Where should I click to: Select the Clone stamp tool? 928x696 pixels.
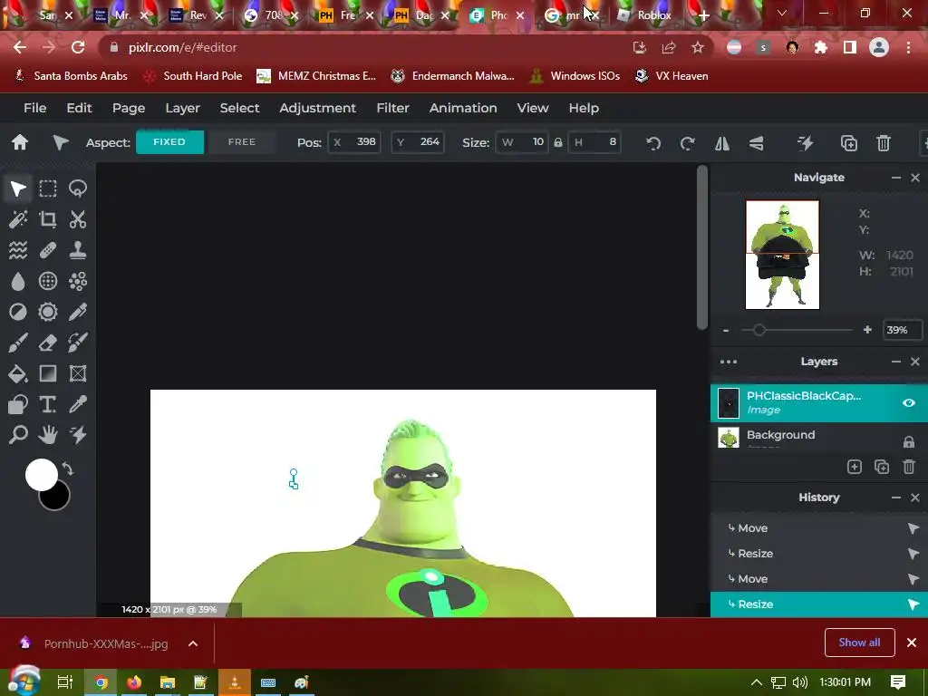[78, 250]
